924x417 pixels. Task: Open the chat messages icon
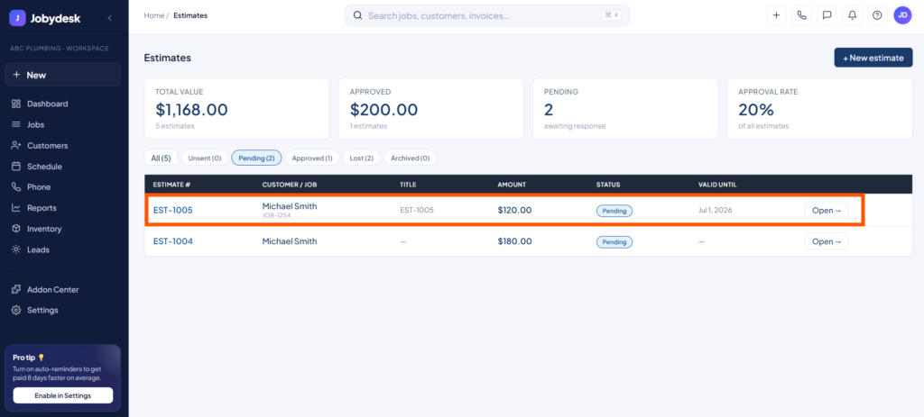tap(827, 16)
